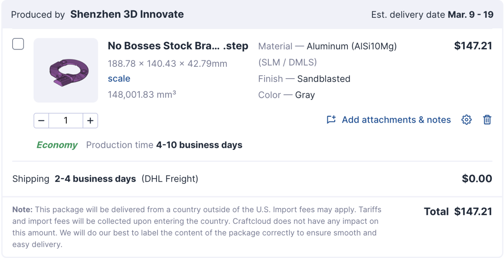Click the purple 3D part thumbnail
This screenshot has width=504, height=258.
click(66, 70)
